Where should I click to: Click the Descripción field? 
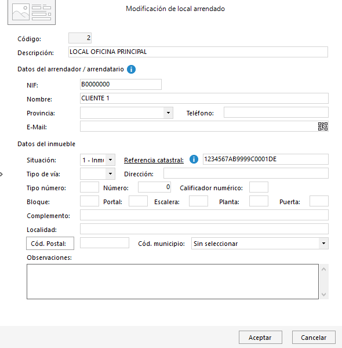[198, 52]
